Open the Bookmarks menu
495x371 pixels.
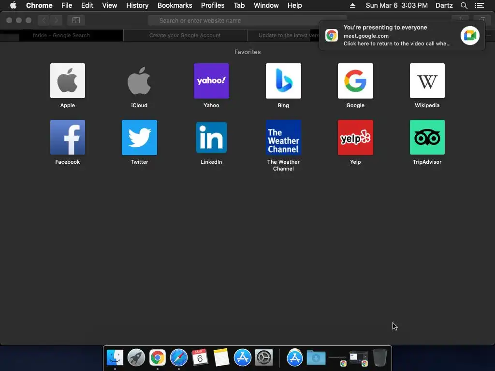pyautogui.click(x=175, y=5)
